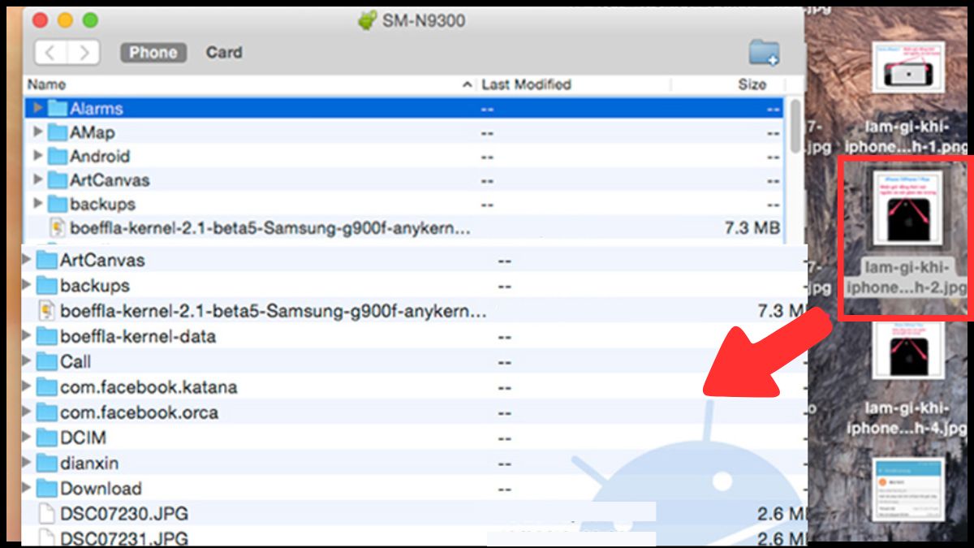Image resolution: width=974 pixels, height=548 pixels.
Task: Click the Last Modified cell of the DCIM row
Action: tap(504, 438)
